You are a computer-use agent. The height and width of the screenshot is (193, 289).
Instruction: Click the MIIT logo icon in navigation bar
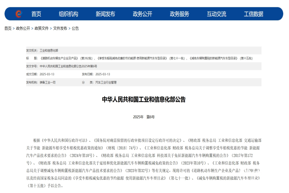click(x=18, y=14)
